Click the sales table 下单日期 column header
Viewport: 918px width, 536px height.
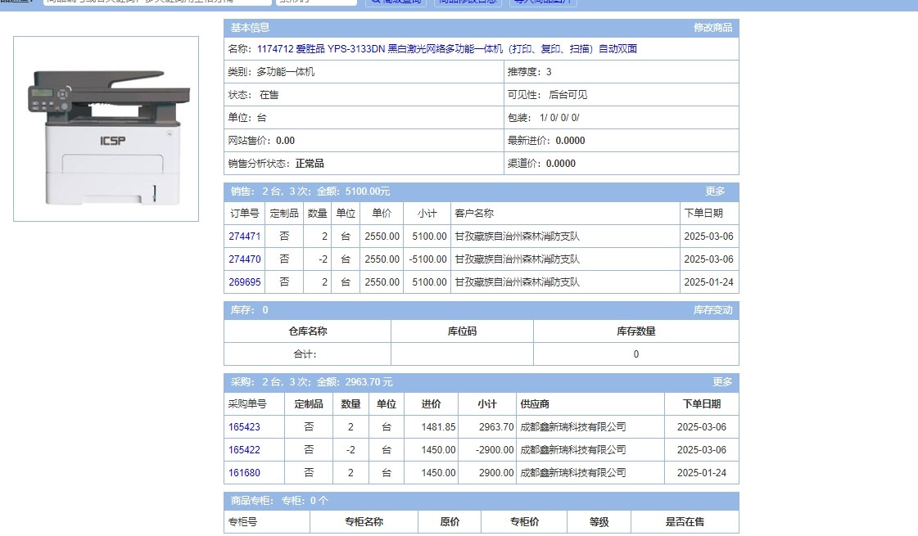tap(709, 214)
